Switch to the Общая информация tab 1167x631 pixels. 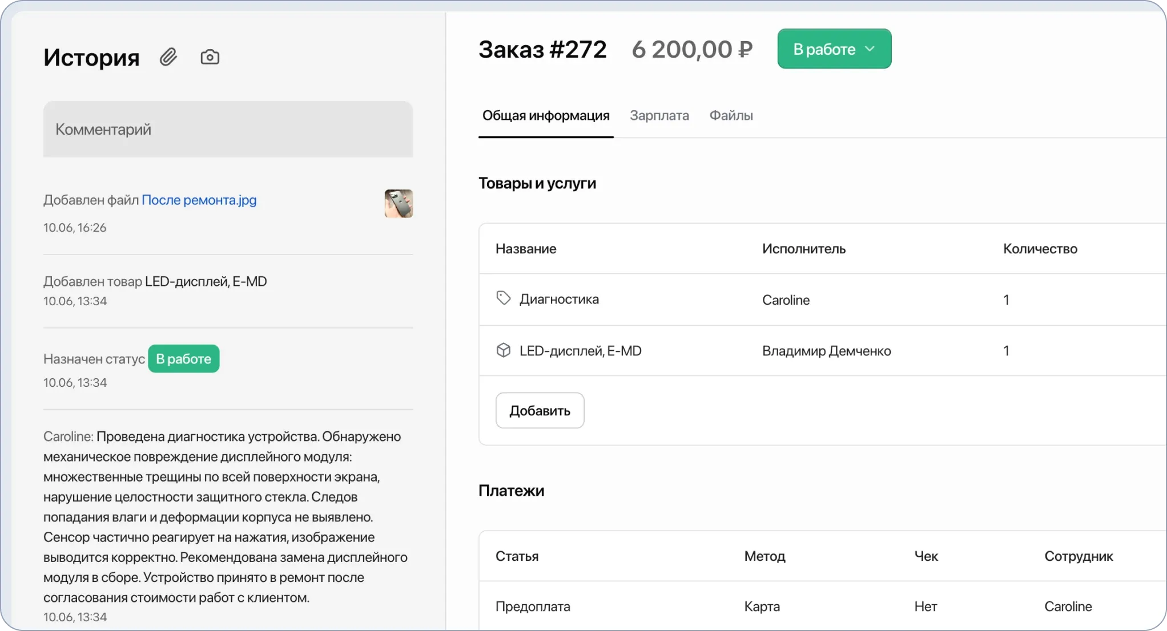pos(546,116)
